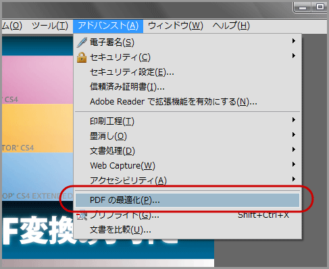
Task: Click the window minimize button
Action: [x=303, y=7]
